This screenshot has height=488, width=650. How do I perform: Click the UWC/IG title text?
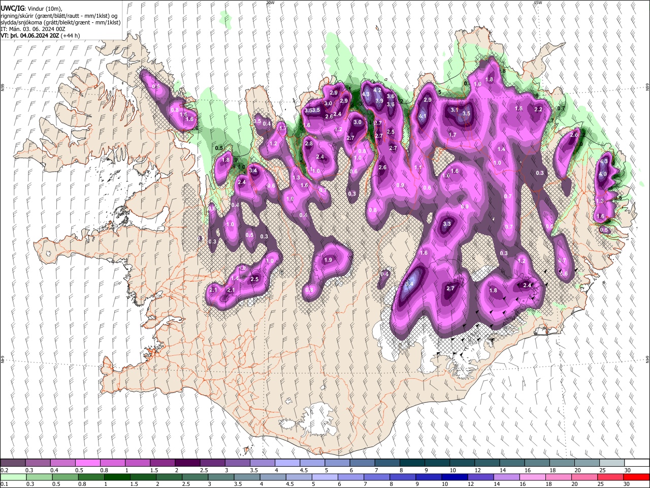(12, 9)
